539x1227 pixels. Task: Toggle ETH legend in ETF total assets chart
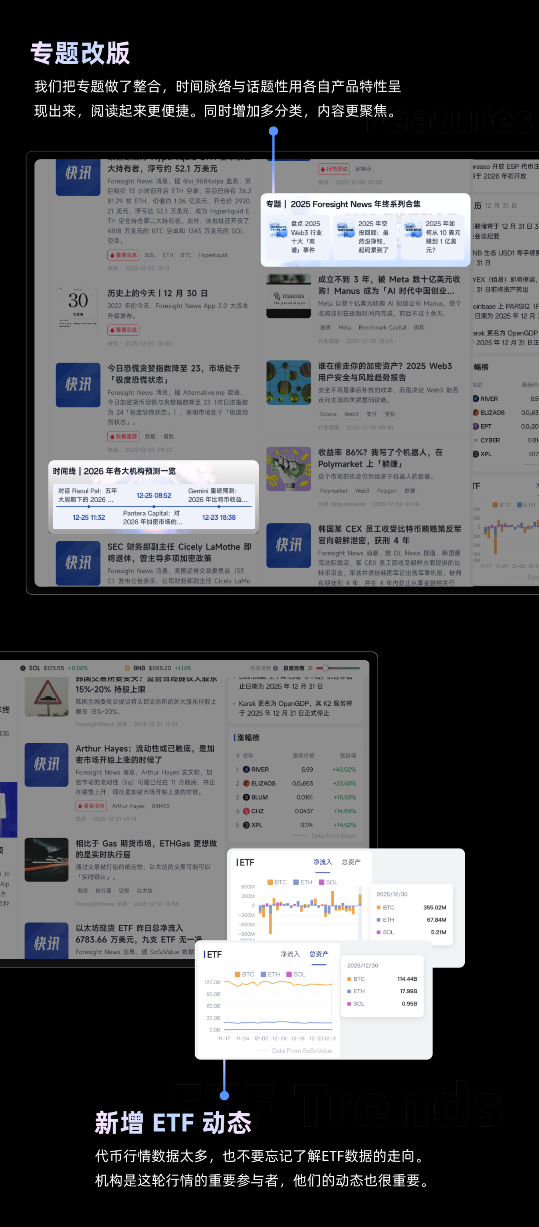(x=270, y=974)
